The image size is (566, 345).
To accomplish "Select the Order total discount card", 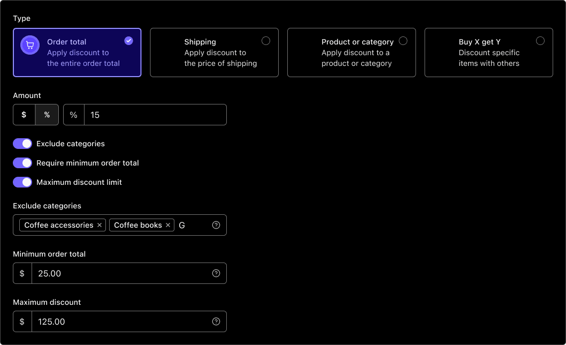I will pyautogui.click(x=77, y=52).
